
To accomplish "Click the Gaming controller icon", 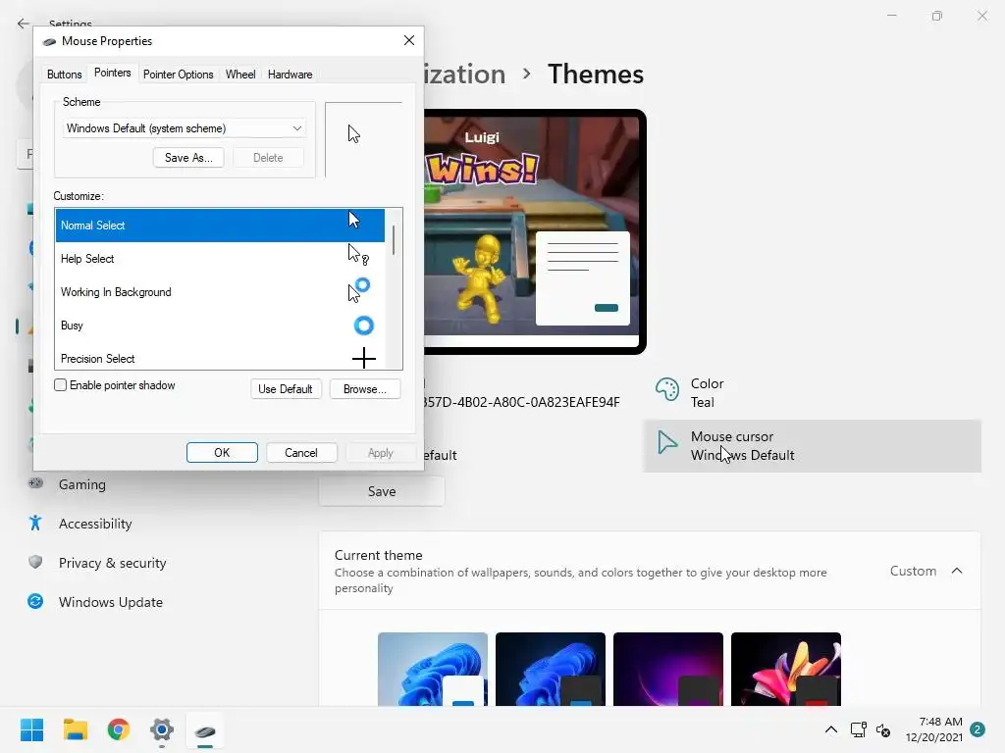I will [35, 483].
